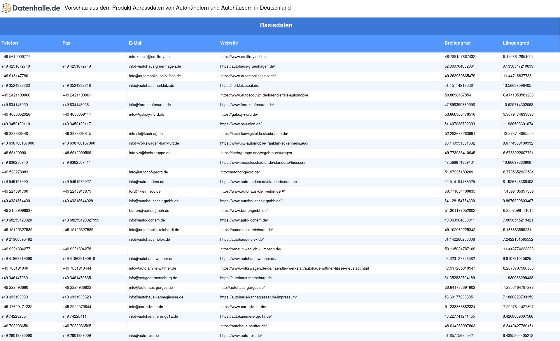Select email info@autohaus-gruenhagen.de
Screen dimensions: 560x341
pos(155,66)
